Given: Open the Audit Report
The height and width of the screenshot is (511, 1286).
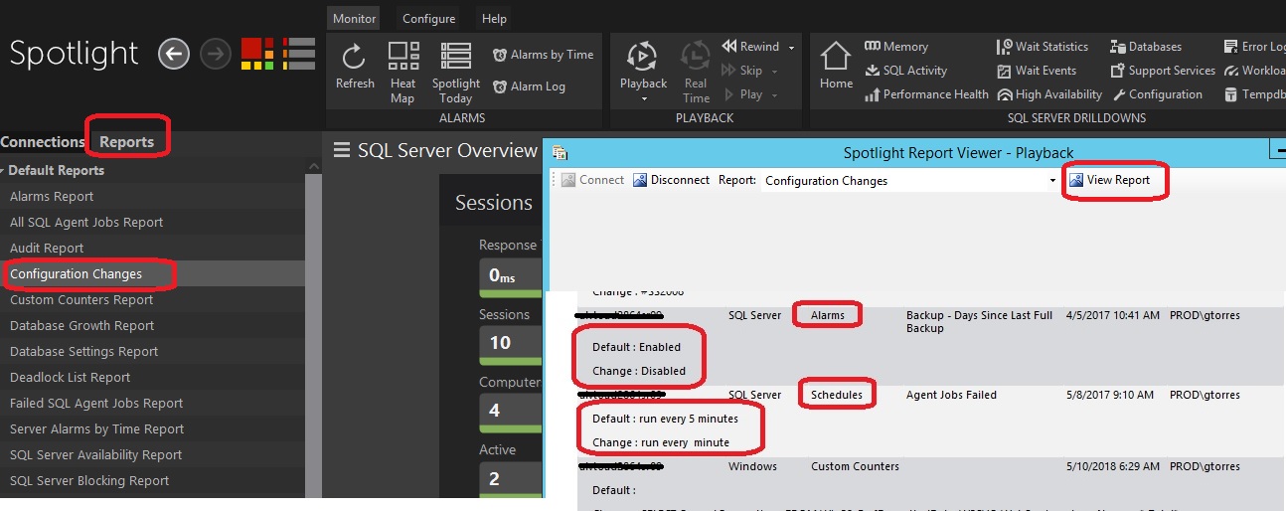Looking at the screenshot, I should pyautogui.click(x=152, y=249).
